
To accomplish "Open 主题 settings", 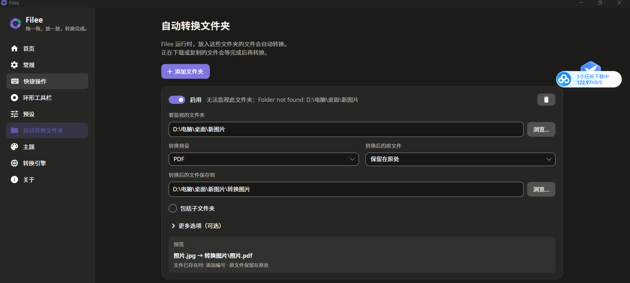I will 47,147.
